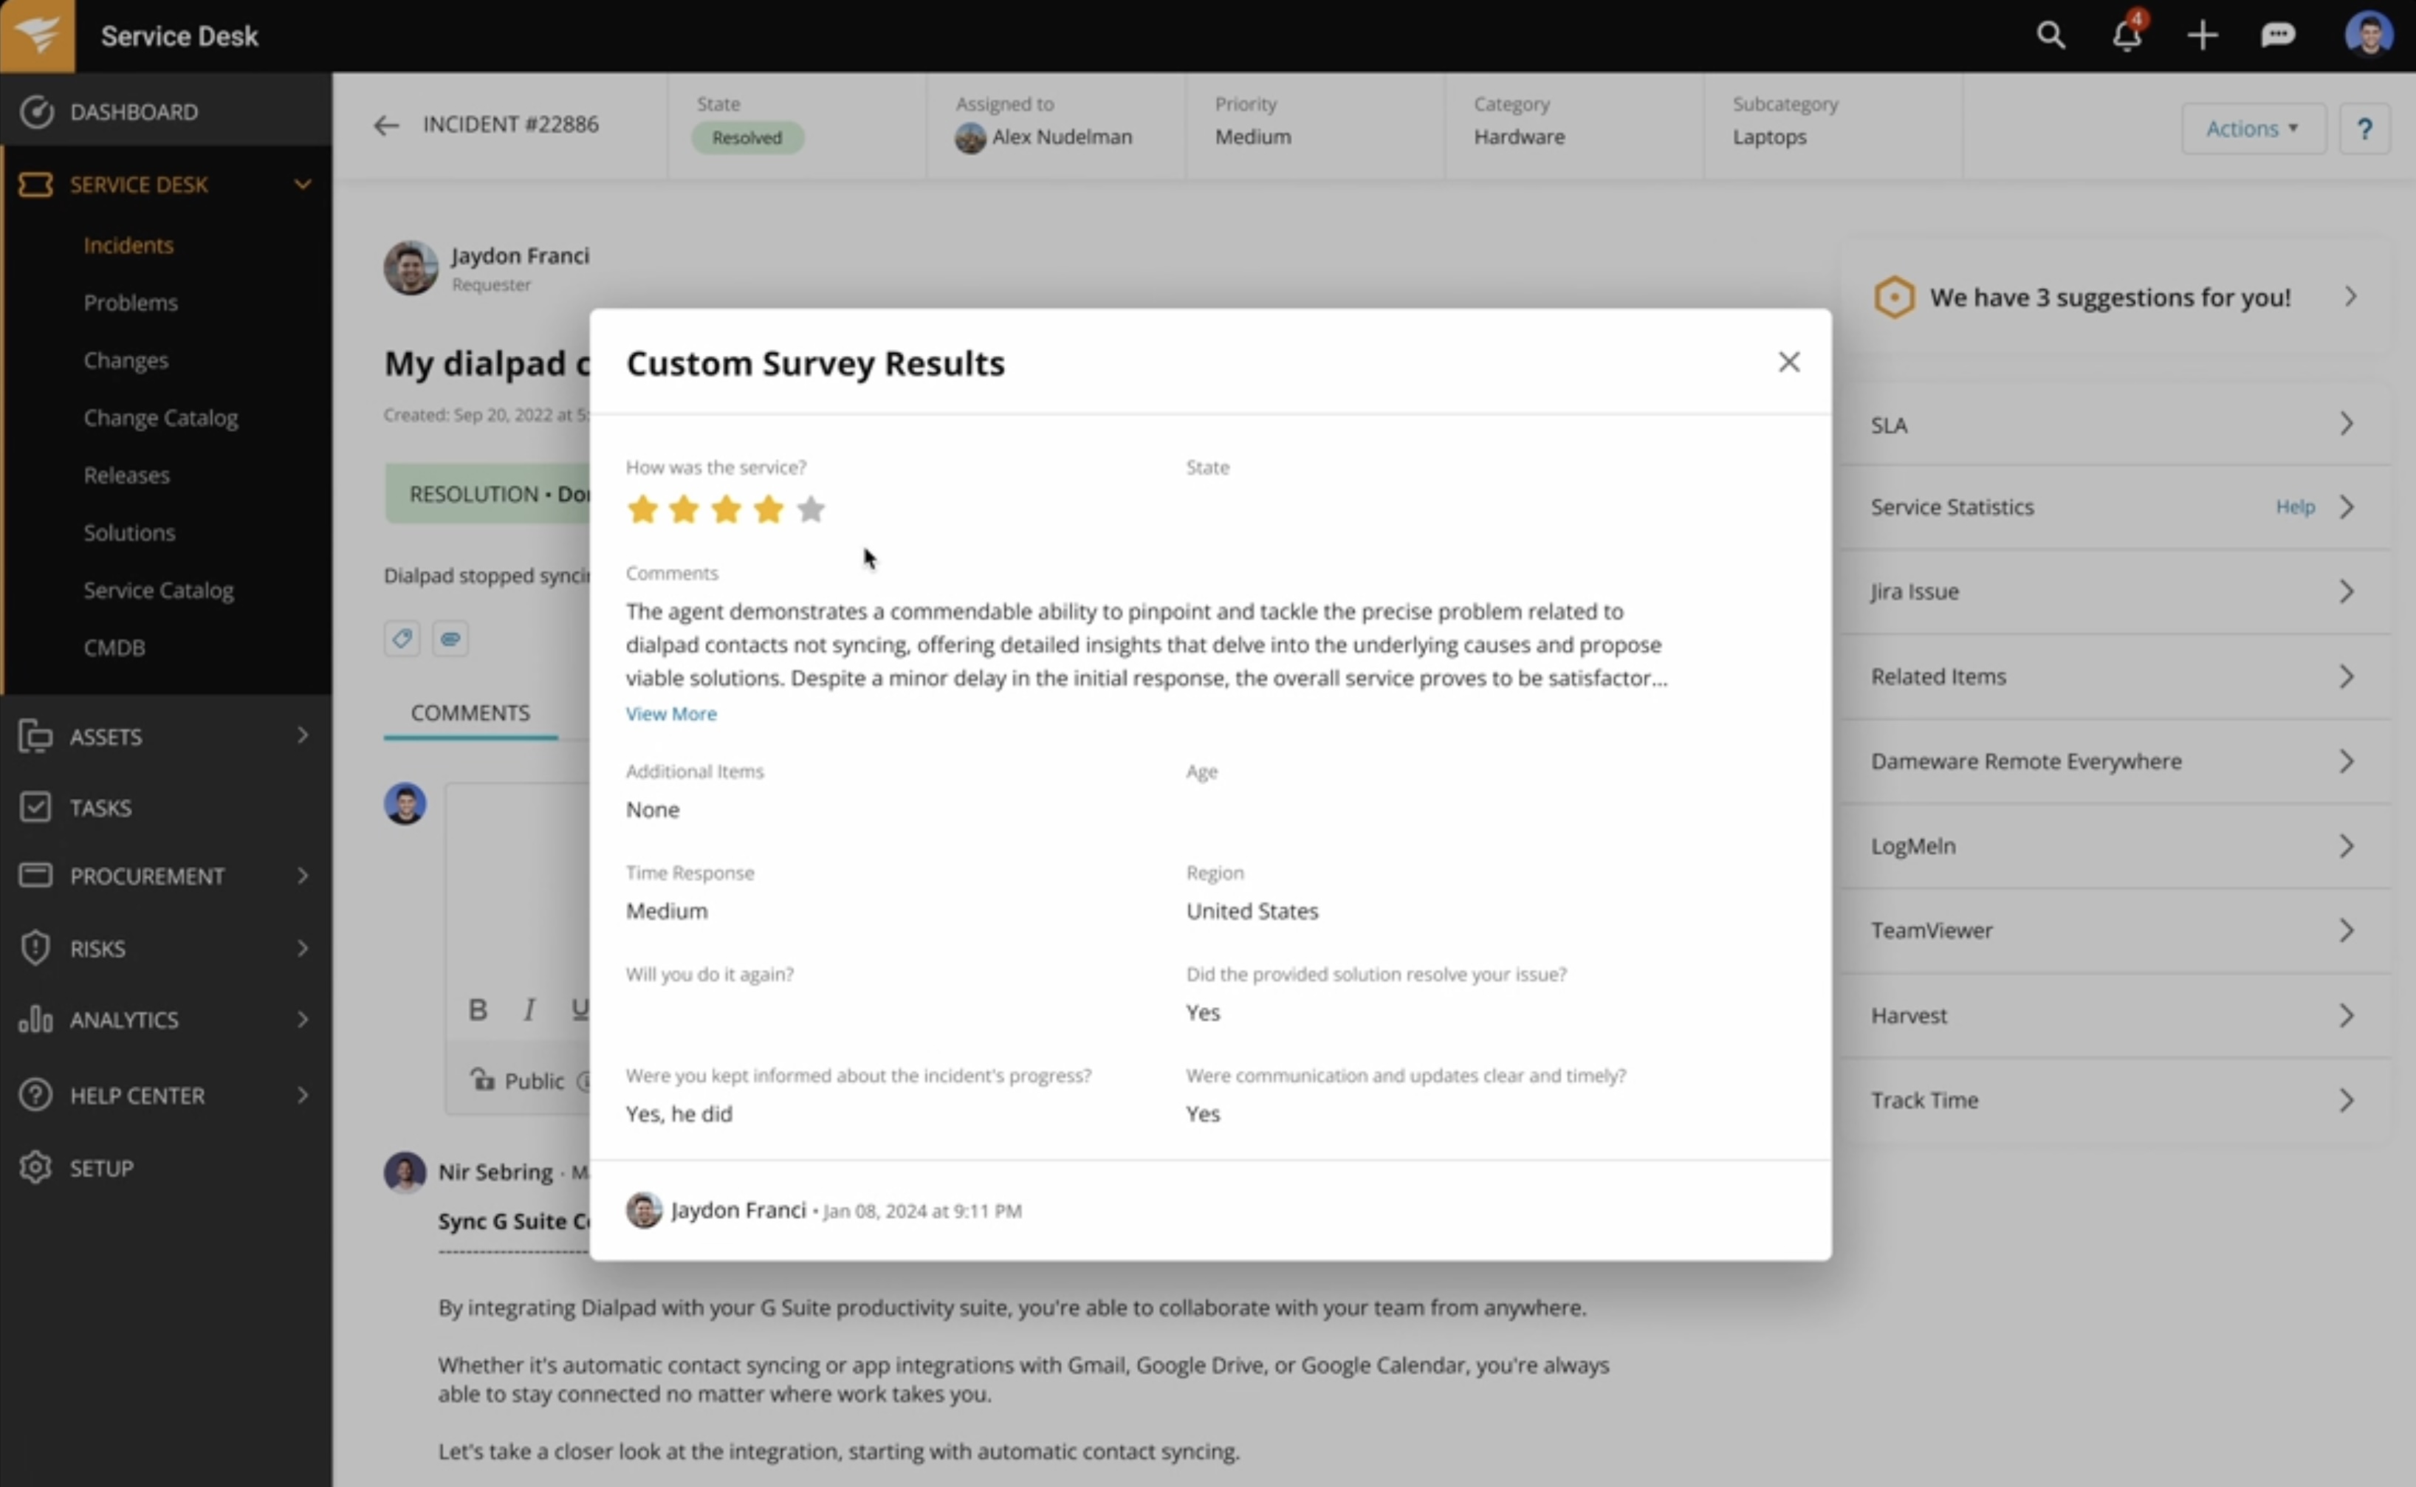The image size is (2416, 1487).
Task: Expand the SLA panel chevron
Action: [x=2346, y=424]
